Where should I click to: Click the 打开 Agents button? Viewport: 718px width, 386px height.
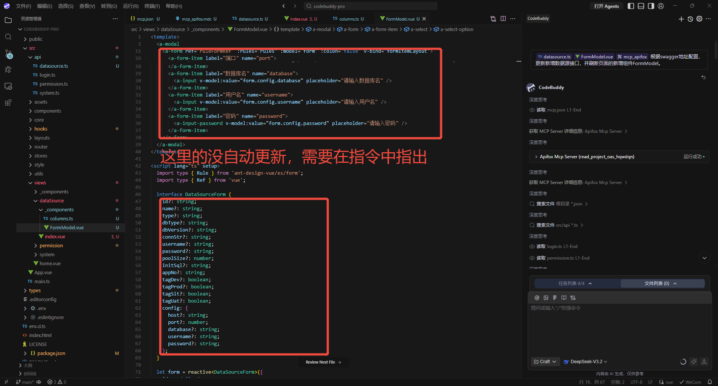[x=606, y=6]
